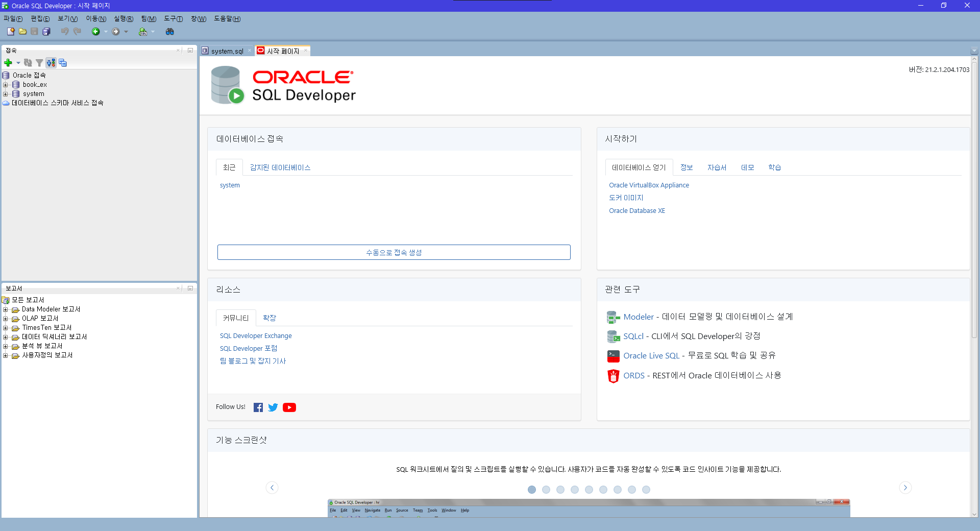
Task: Switch to the 감지된 데이터베이스 tab
Action: point(280,167)
